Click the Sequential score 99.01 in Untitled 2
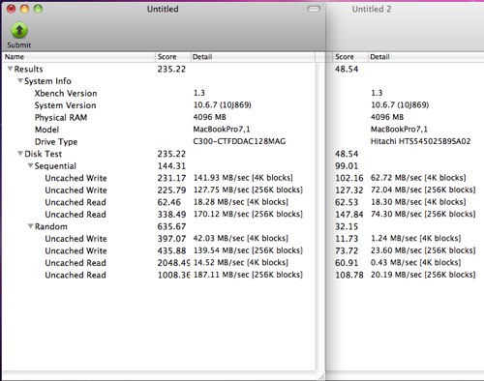Viewport: 484px width, 381px height. pos(347,166)
